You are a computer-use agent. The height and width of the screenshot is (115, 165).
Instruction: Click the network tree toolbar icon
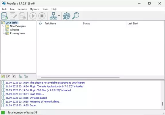53,16
